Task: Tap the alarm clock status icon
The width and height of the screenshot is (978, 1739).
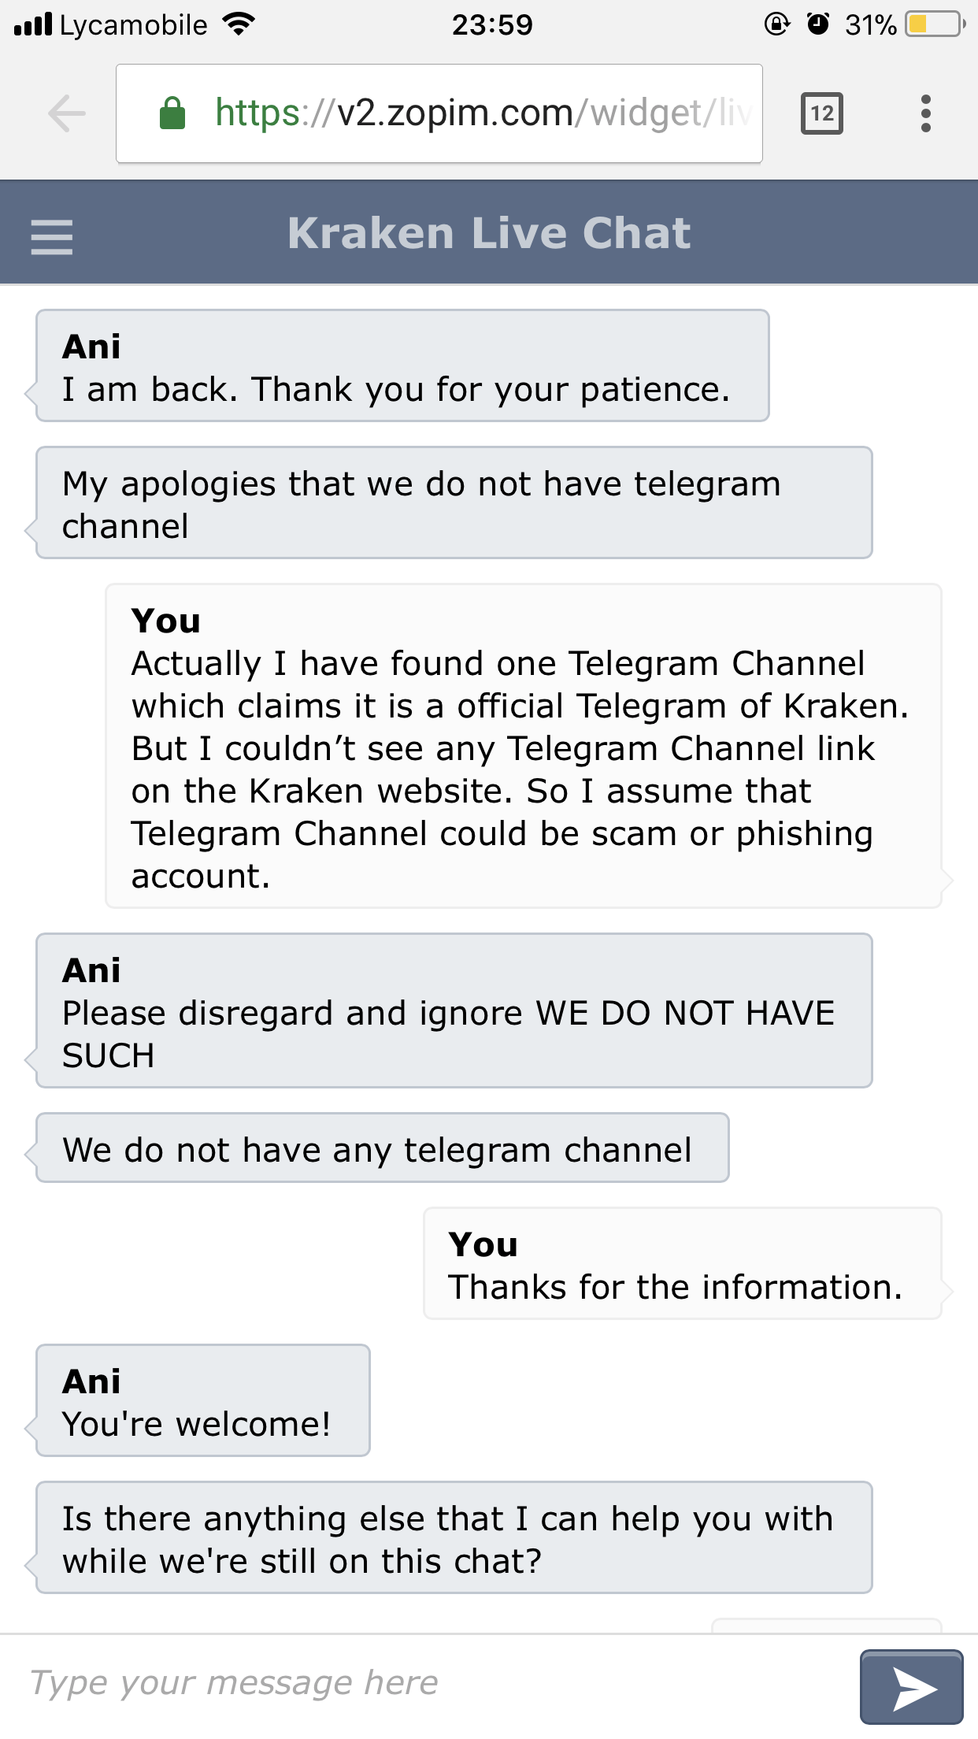Action: [819, 24]
